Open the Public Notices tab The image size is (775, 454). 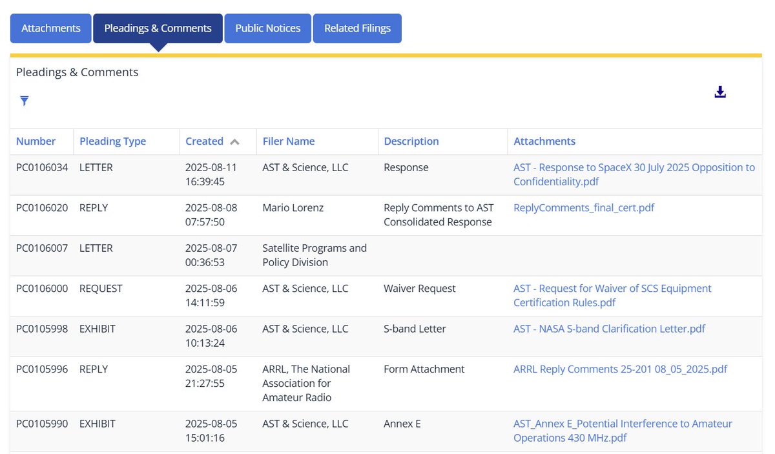tap(268, 28)
